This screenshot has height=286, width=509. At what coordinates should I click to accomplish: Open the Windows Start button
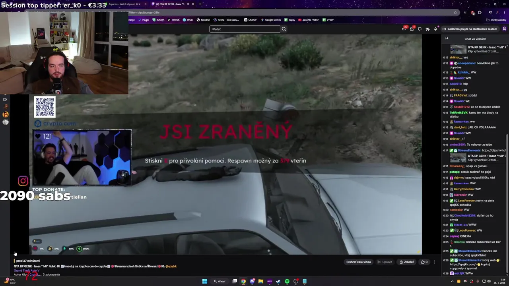(204, 281)
